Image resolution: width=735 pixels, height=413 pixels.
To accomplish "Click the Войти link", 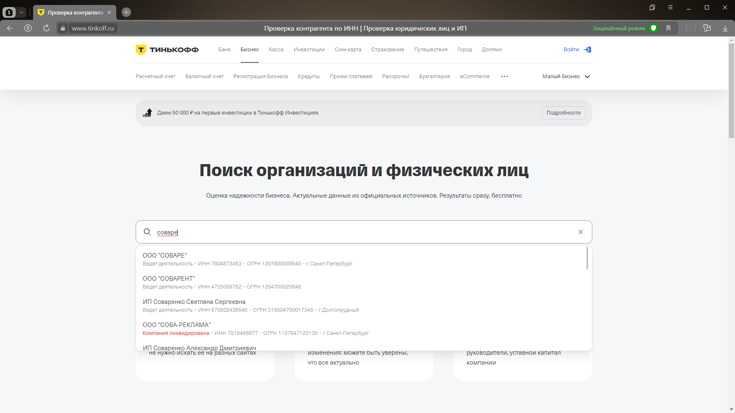I will (x=571, y=50).
